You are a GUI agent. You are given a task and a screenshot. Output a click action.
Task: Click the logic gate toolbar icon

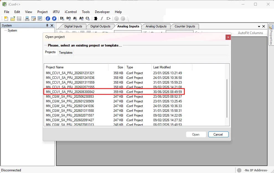[108, 19]
